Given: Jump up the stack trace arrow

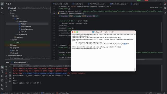Looking at the screenshot, I should click(10, 67).
